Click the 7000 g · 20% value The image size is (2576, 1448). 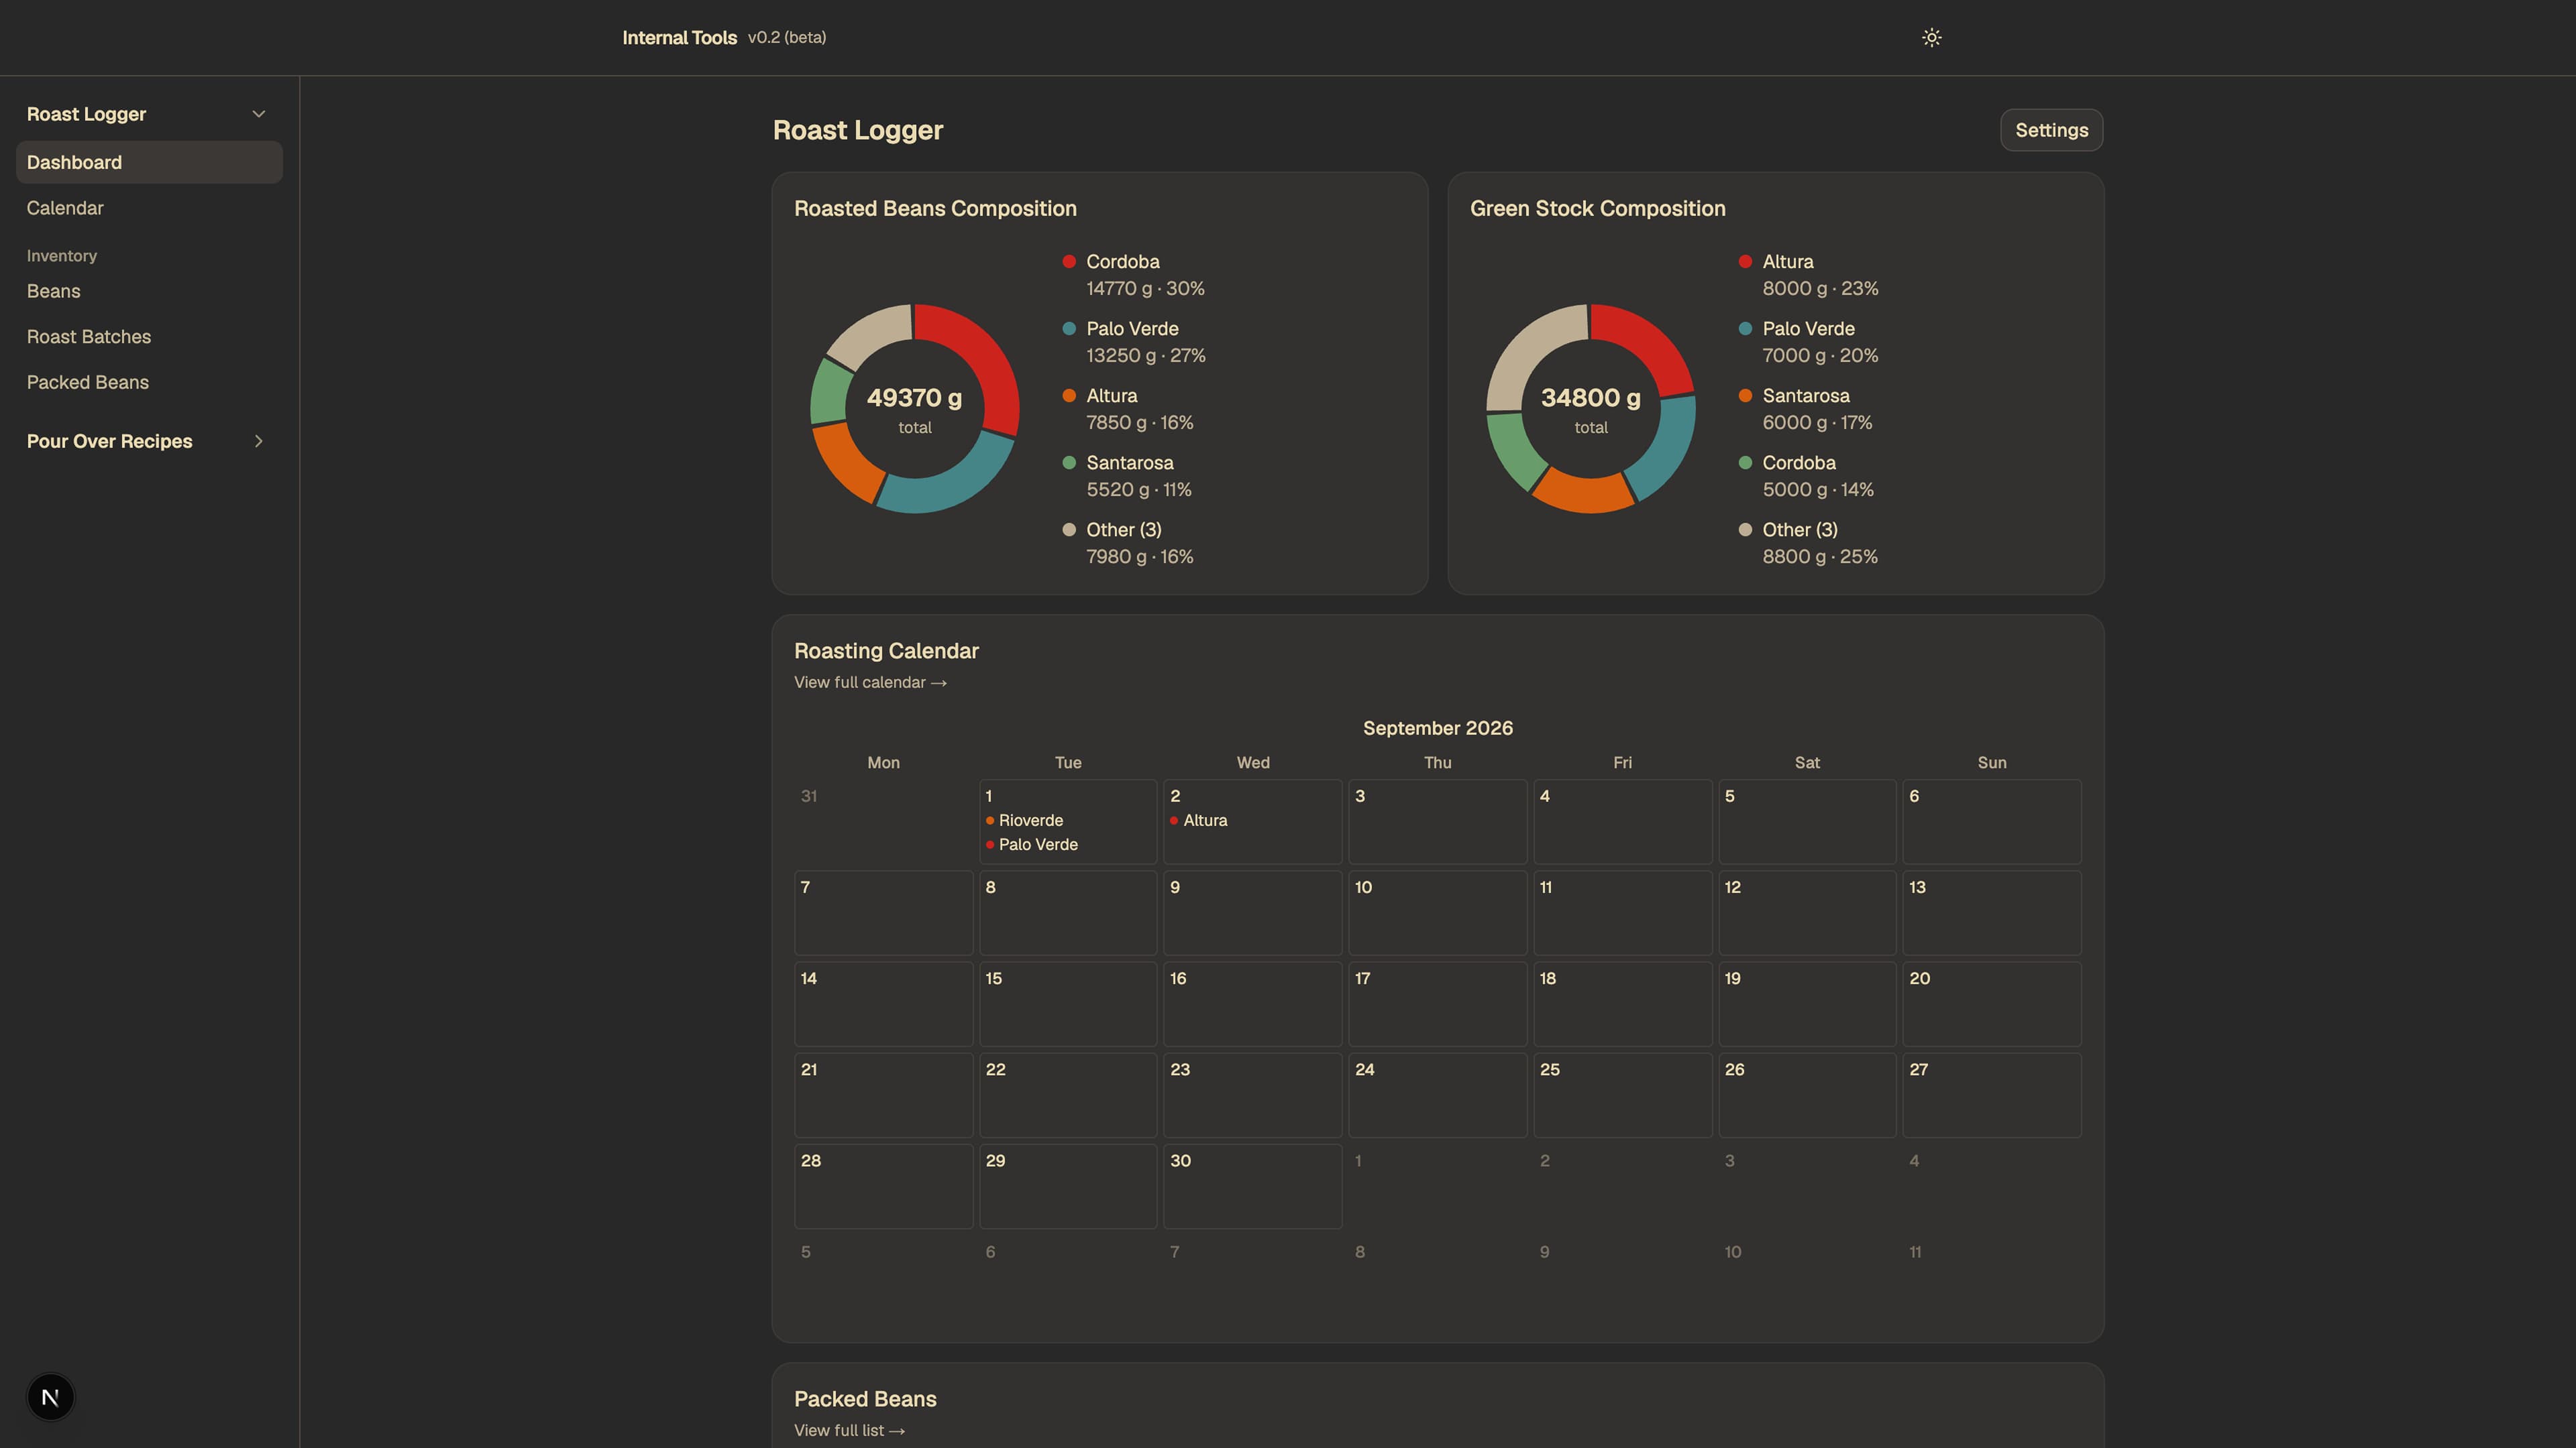[1820, 355]
